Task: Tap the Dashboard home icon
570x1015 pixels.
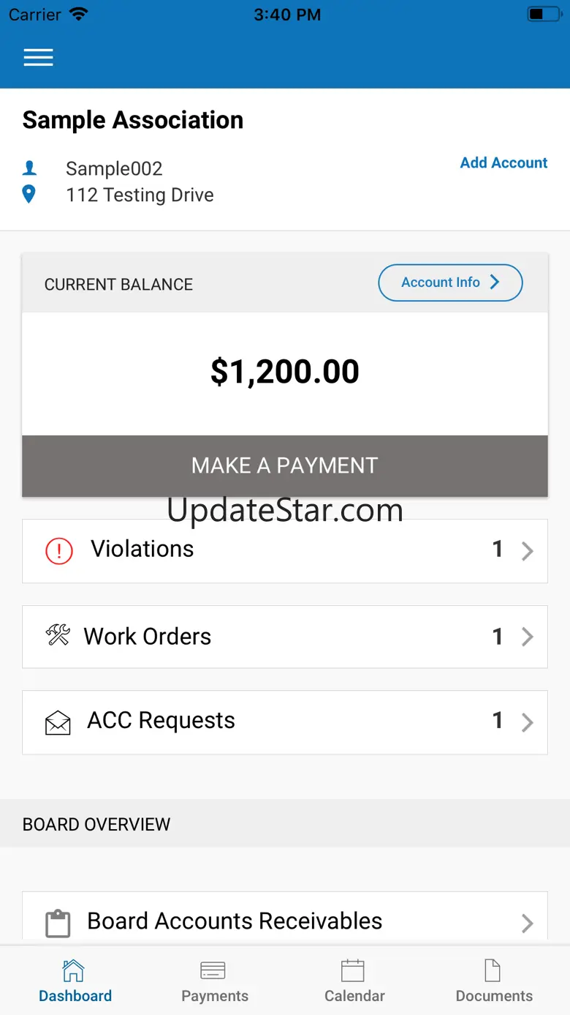Action: (74, 971)
